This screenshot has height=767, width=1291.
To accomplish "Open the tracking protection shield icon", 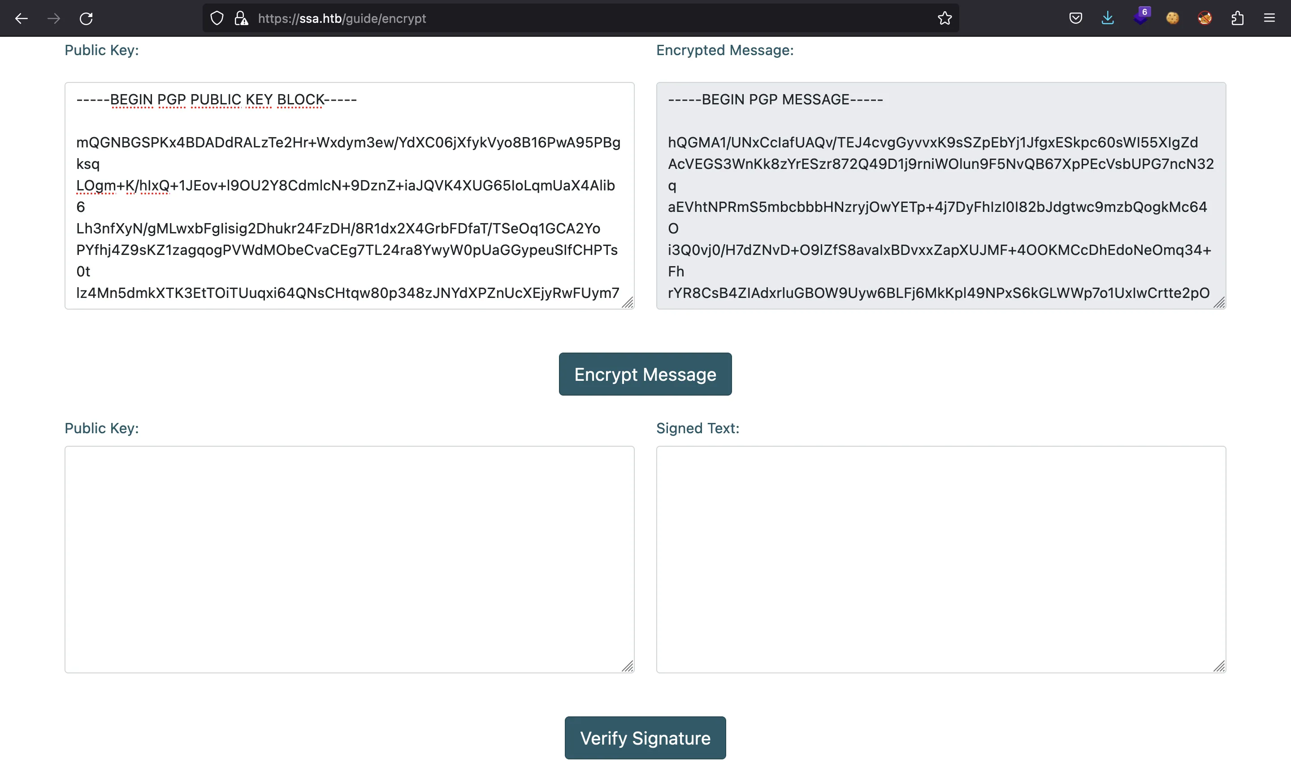I will [x=217, y=19].
